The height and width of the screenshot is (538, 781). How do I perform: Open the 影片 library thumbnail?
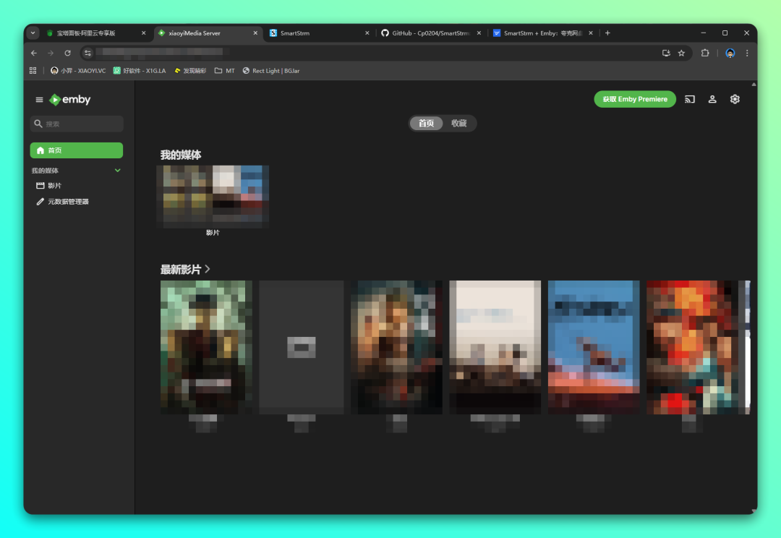point(213,197)
